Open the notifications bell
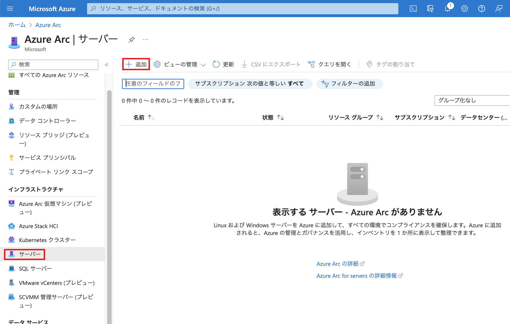510x324 pixels. (447, 9)
